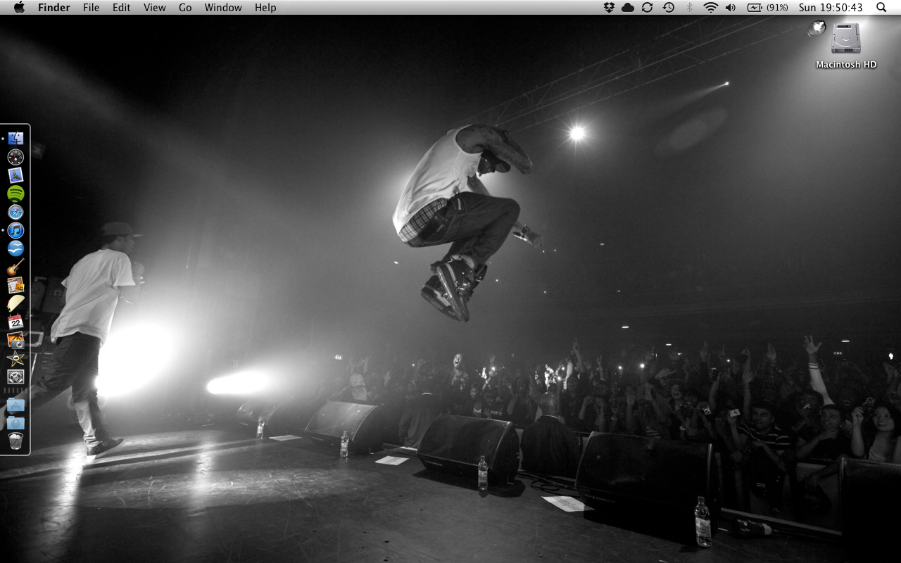
Task: Launch GarageBand guitar icon
Action: click(x=15, y=267)
